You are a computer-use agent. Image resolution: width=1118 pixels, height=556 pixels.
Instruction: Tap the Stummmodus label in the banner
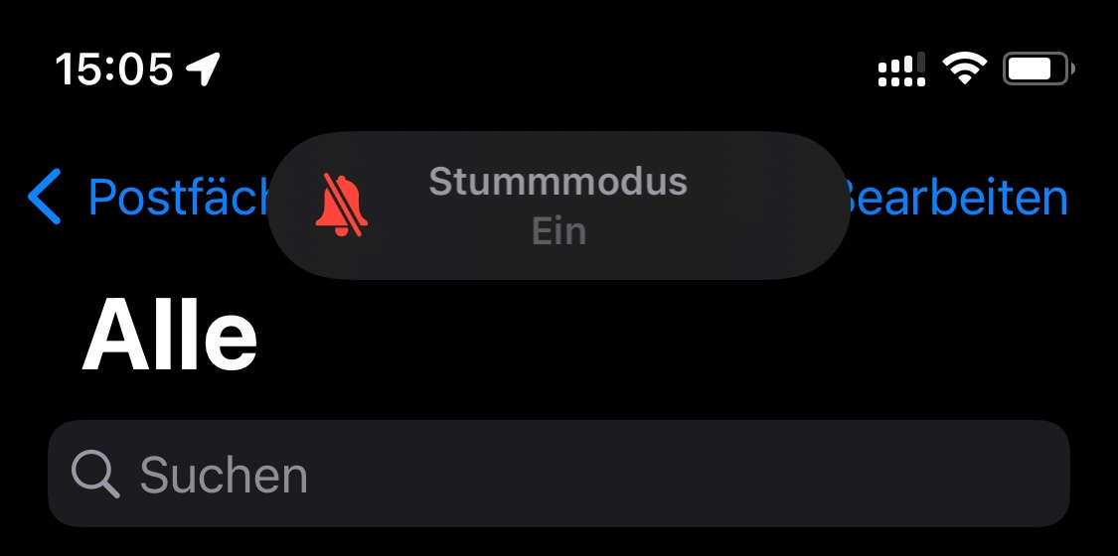[559, 182]
